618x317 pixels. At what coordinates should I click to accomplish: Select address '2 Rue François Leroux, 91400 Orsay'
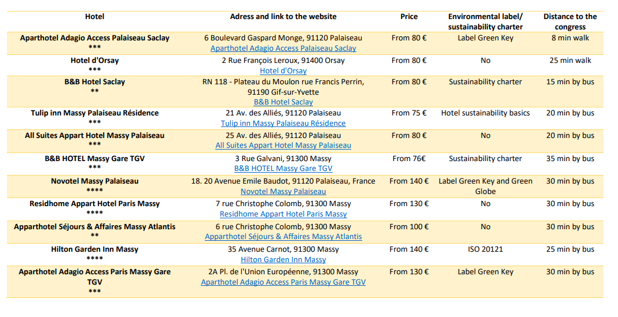point(283,61)
